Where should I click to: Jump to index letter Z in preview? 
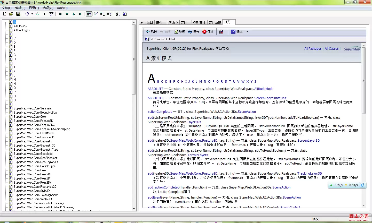256,82
